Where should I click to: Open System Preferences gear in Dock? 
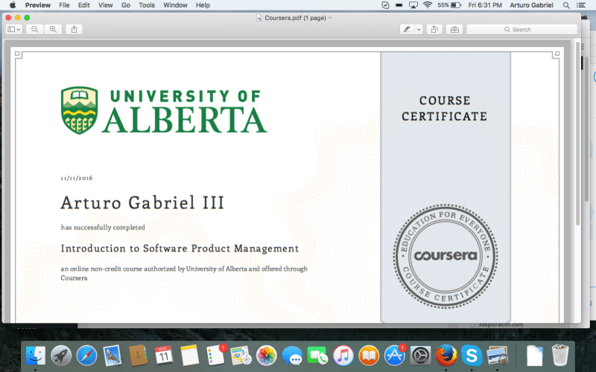[420, 356]
